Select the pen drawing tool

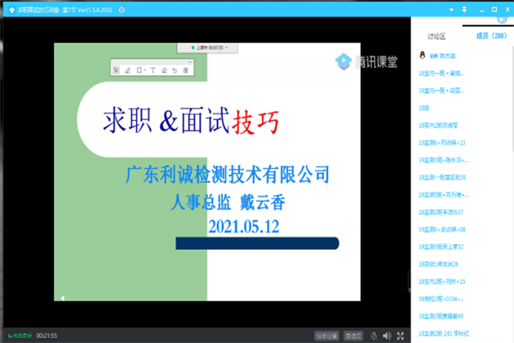128,70
